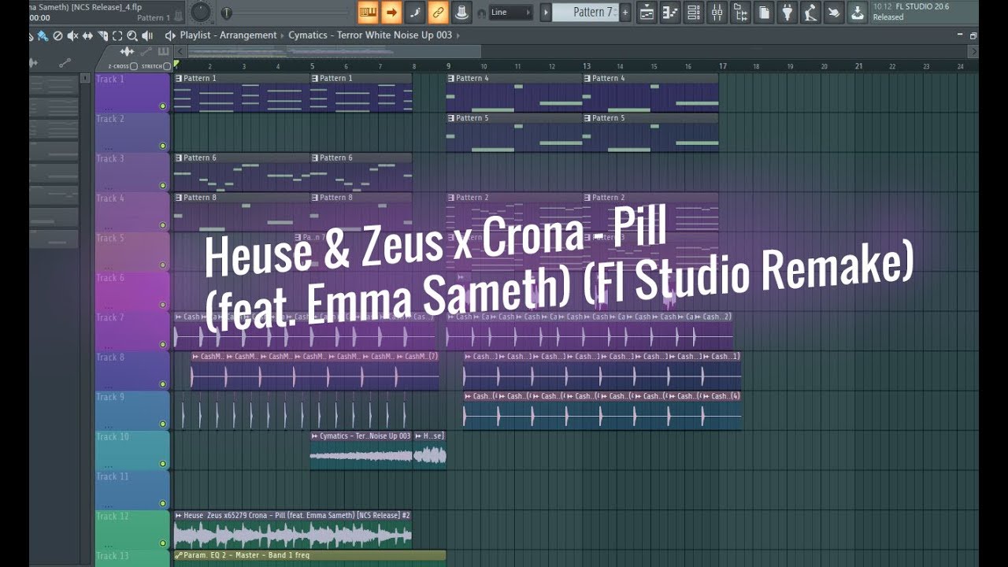Screen dimensions: 1008x567
Task: Select the Track 11 header
Action: 132,490
